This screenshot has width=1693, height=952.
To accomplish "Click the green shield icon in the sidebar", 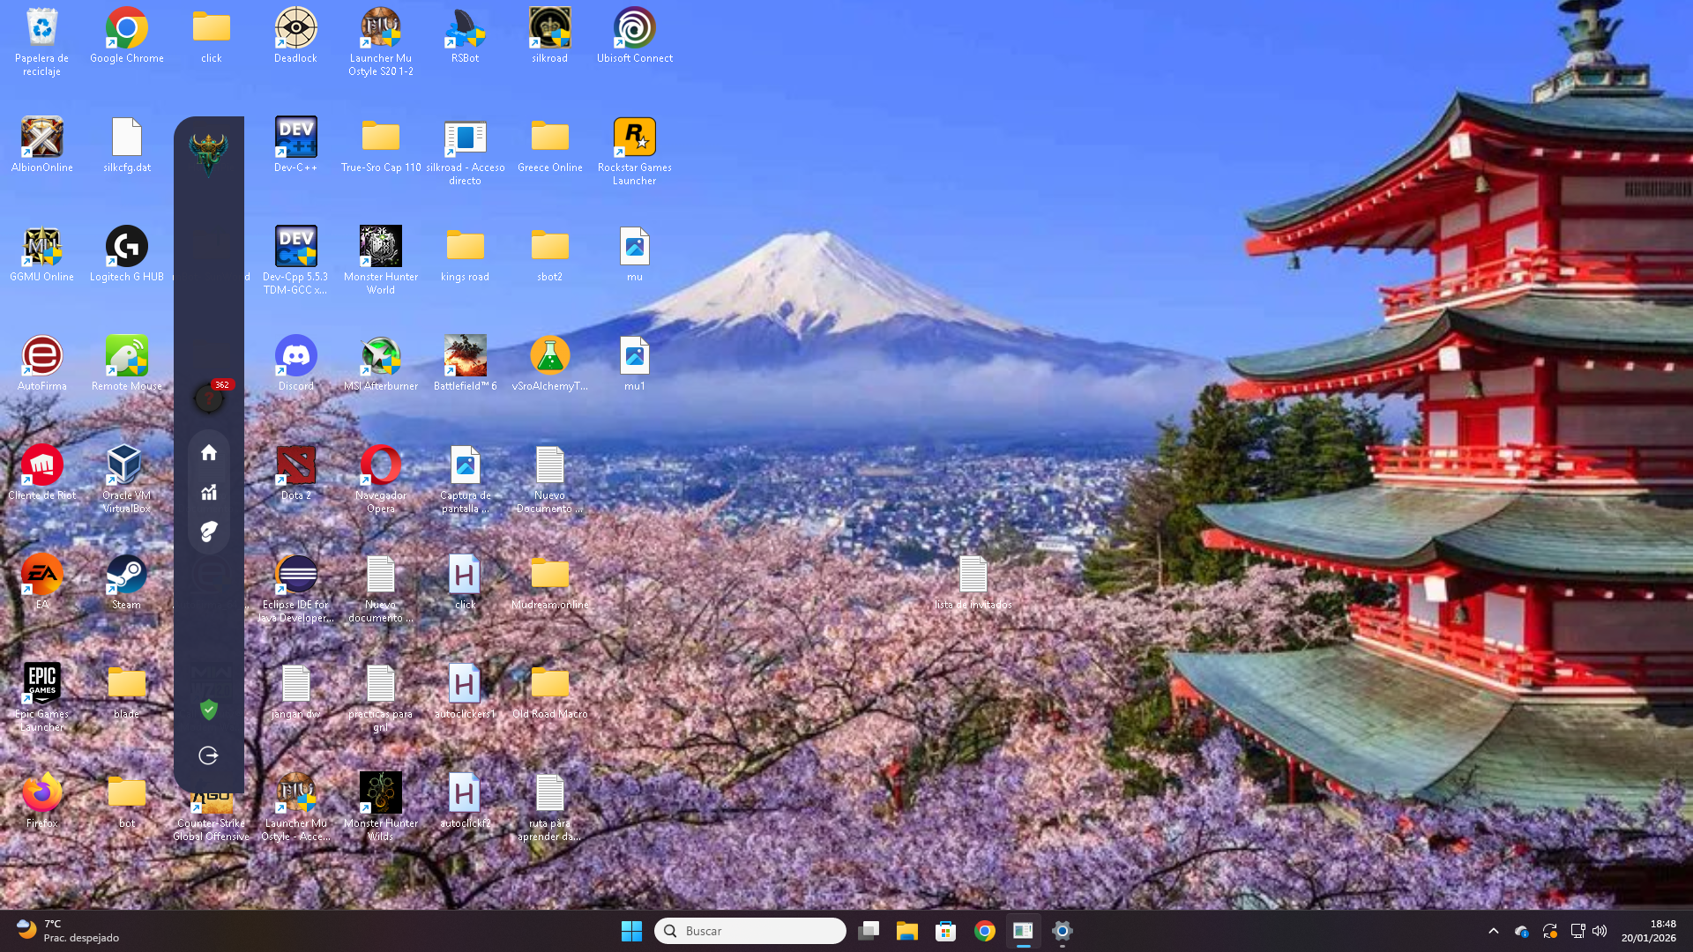I will click(x=209, y=710).
